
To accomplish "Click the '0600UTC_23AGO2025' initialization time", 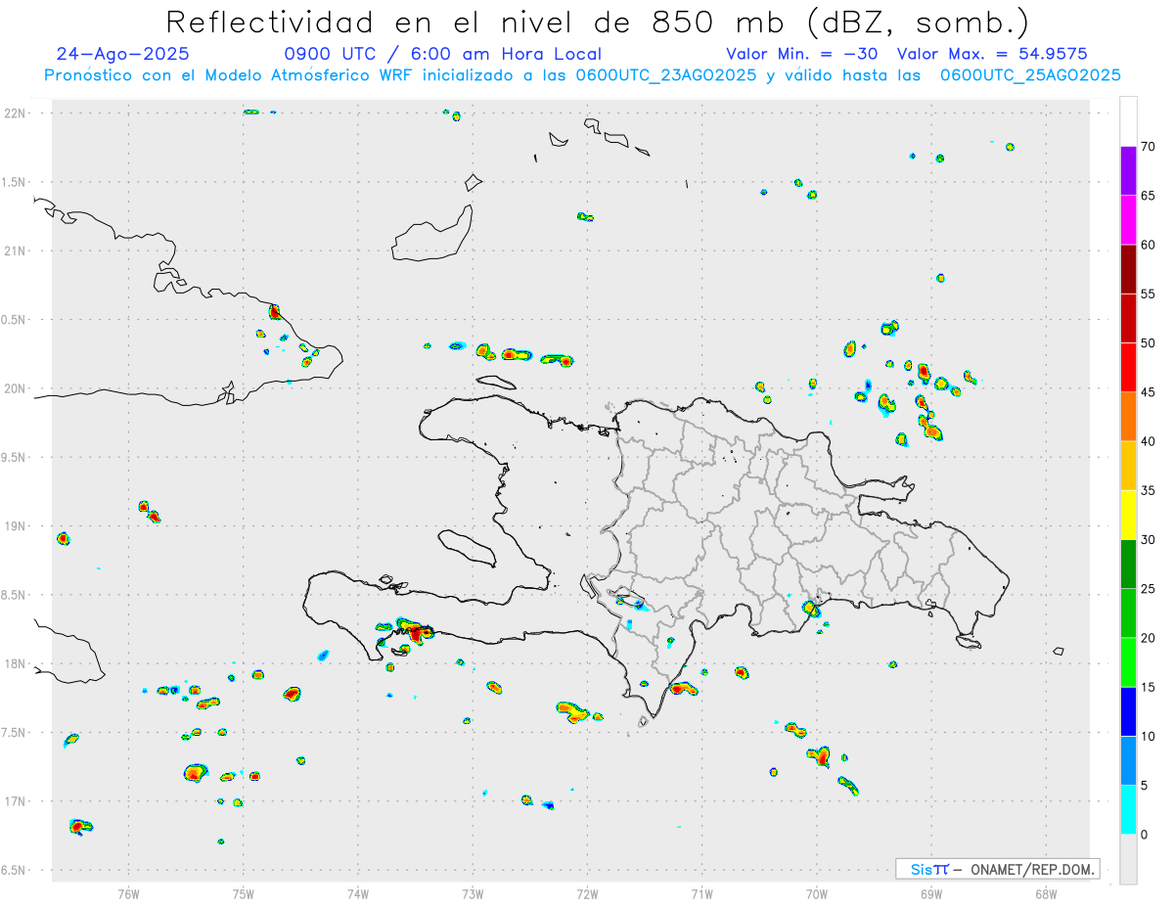I will point(666,75).
